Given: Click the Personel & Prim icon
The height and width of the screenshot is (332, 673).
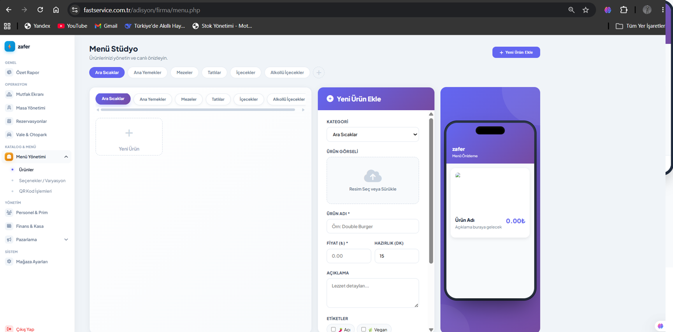Looking at the screenshot, I should pyautogui.click(x=9, y=213).
